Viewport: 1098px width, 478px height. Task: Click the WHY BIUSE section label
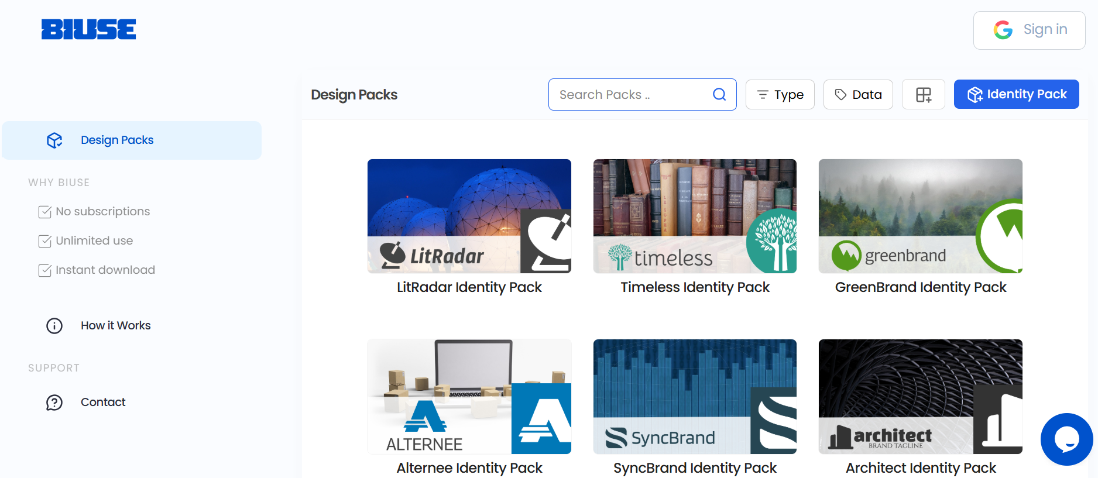click(59, 183)
